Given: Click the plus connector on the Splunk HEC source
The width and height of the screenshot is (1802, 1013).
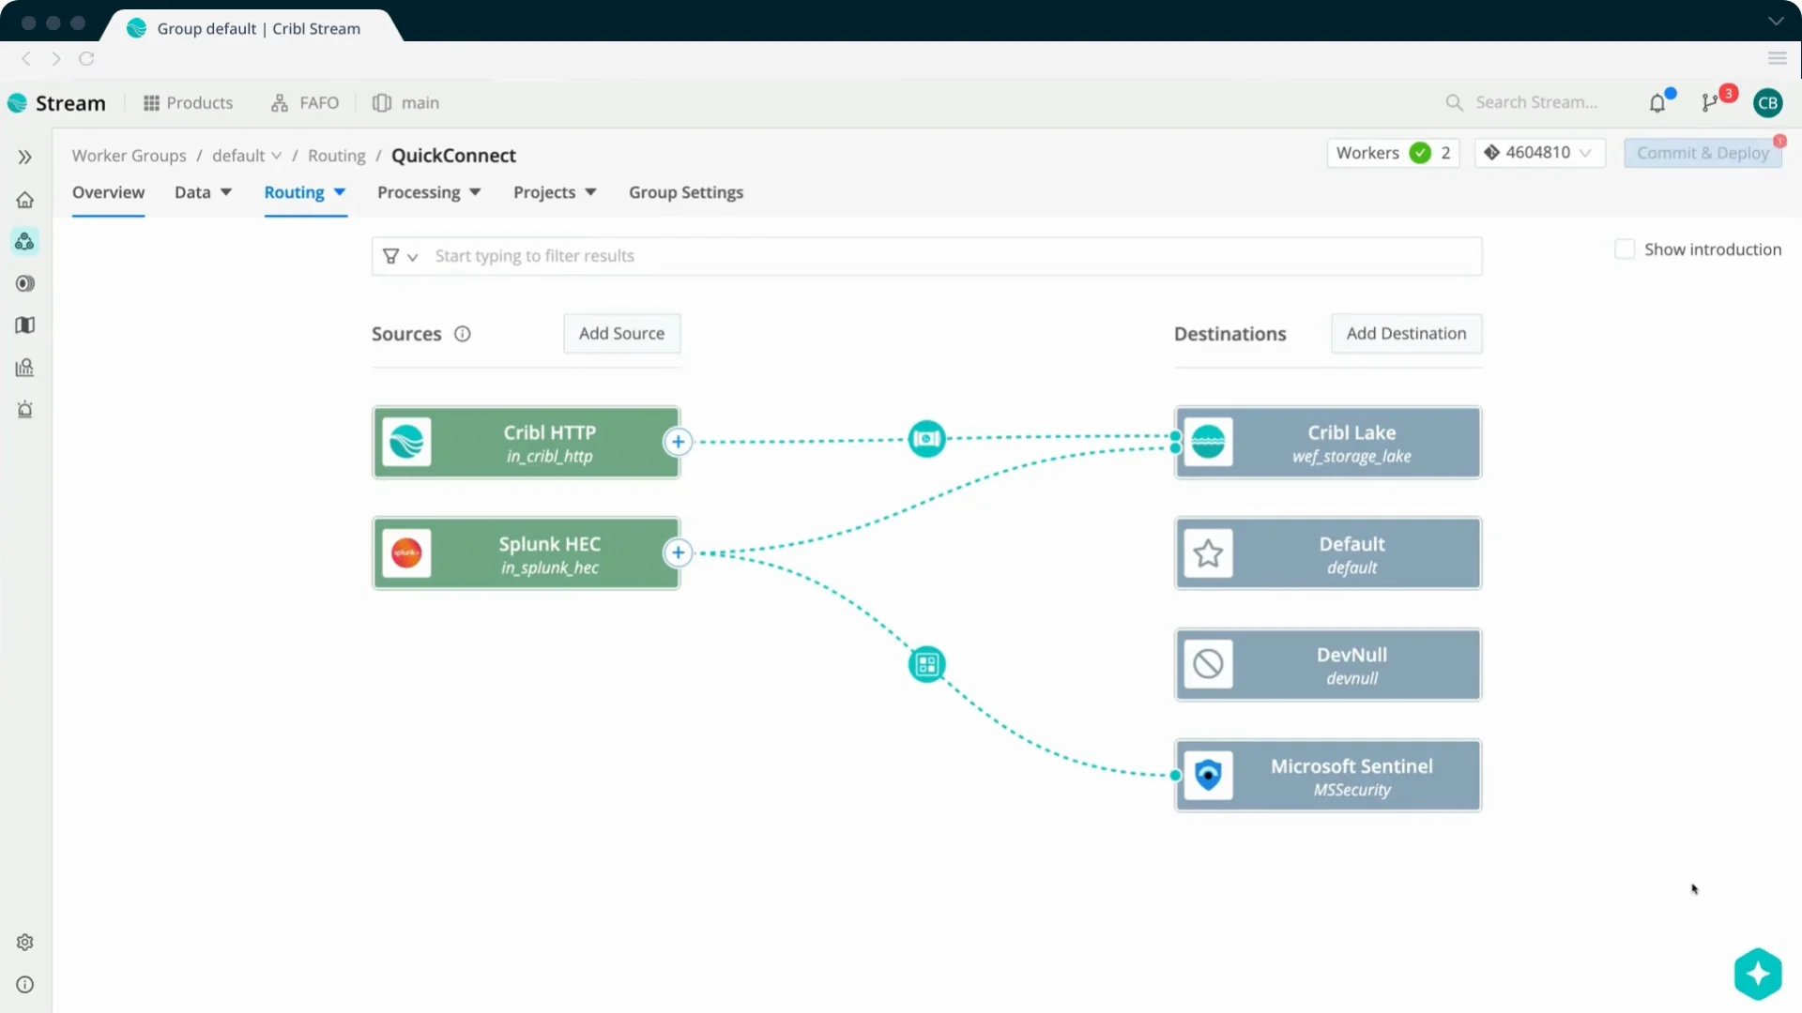Looking at the screenshot, I should pos(678,552).
